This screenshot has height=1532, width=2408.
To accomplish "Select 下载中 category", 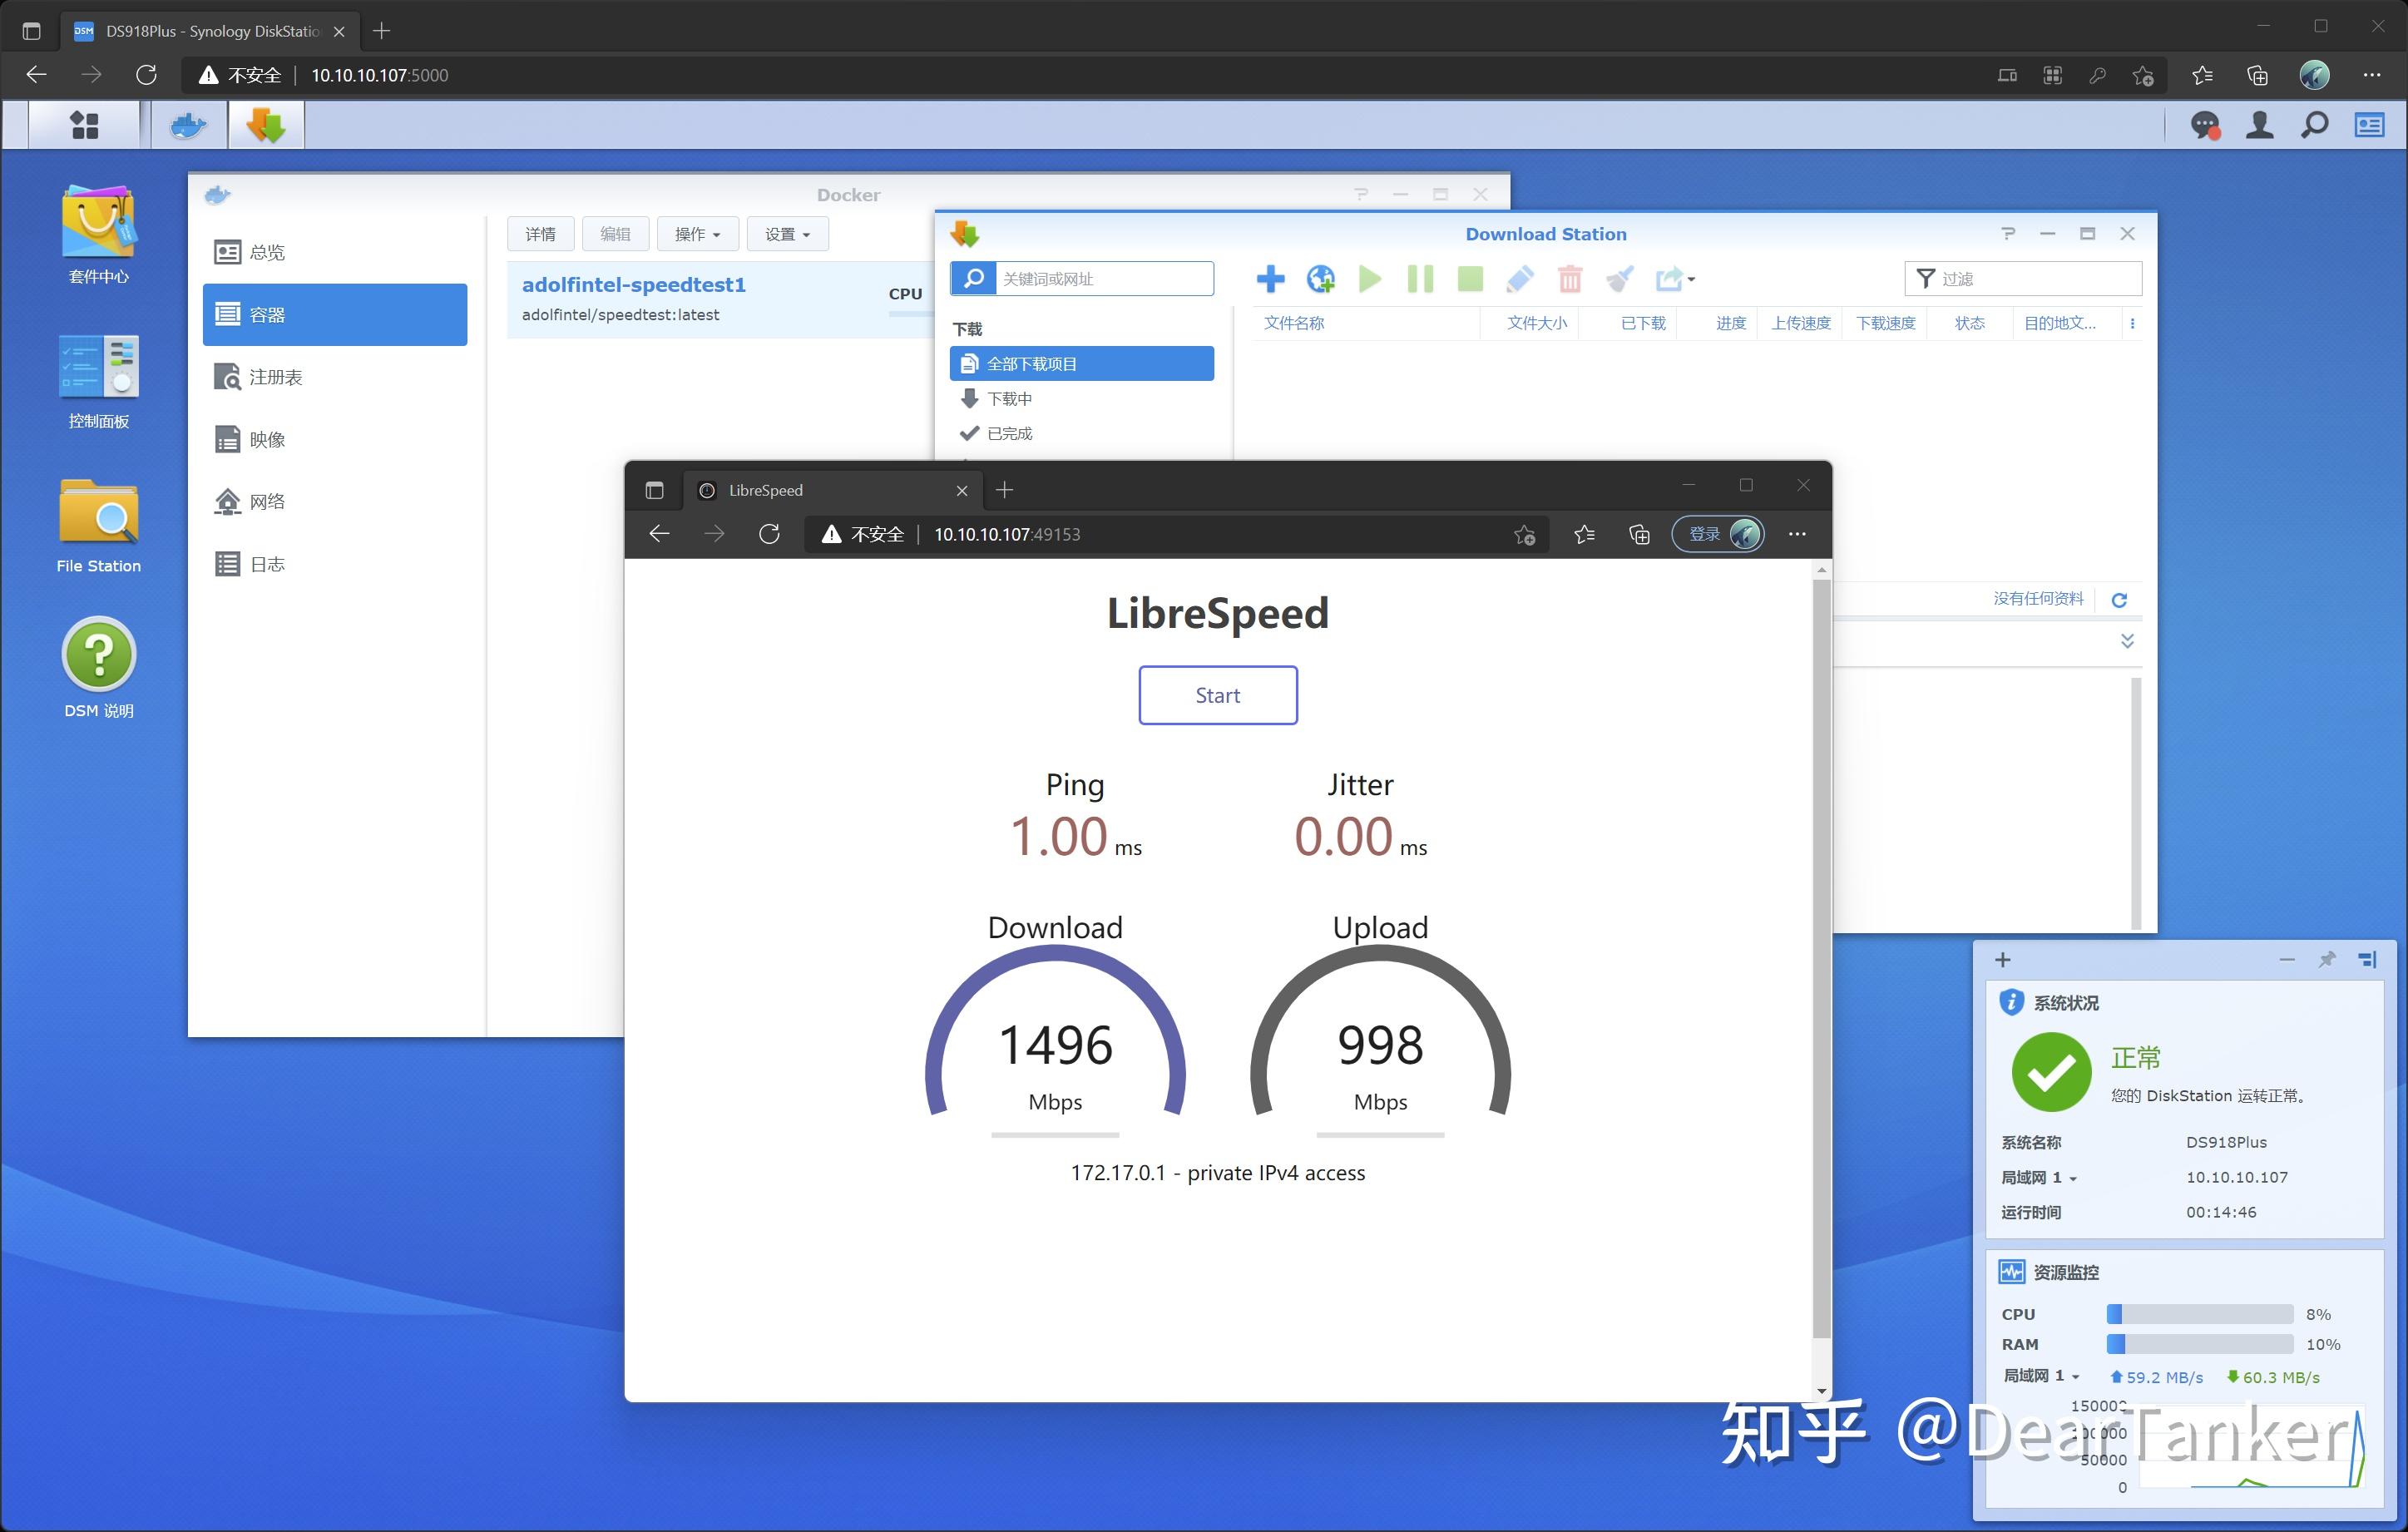I will coord(1082,399).
